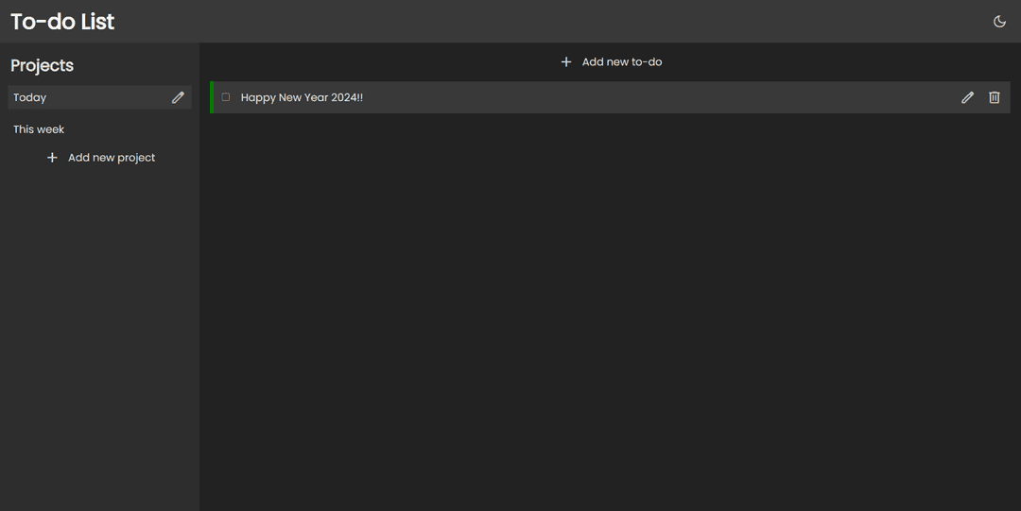Click the plus icon next to Add new project

[x=52, y=158]
